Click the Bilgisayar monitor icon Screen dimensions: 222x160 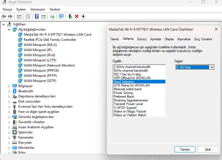coord(14,86)
